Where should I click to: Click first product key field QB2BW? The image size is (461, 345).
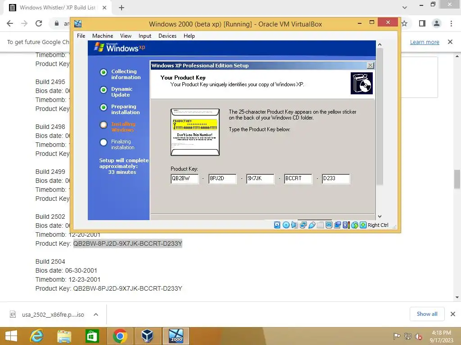(185, 179)
